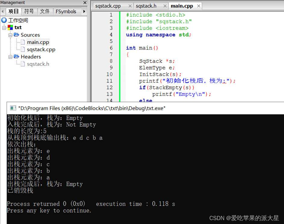Click the 工作空间 workspace icon
The height and width of the screenshot is (224, 284).
pos(4,20)
